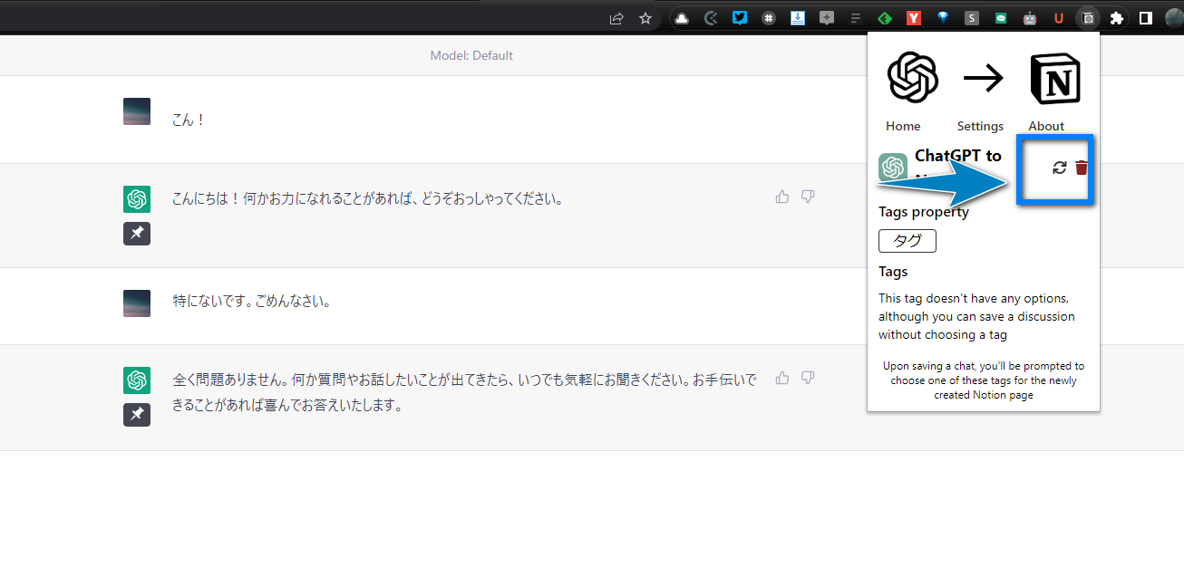Go to the Home tab in popup
Screen dimensions: 1184x577
(903, 126)
